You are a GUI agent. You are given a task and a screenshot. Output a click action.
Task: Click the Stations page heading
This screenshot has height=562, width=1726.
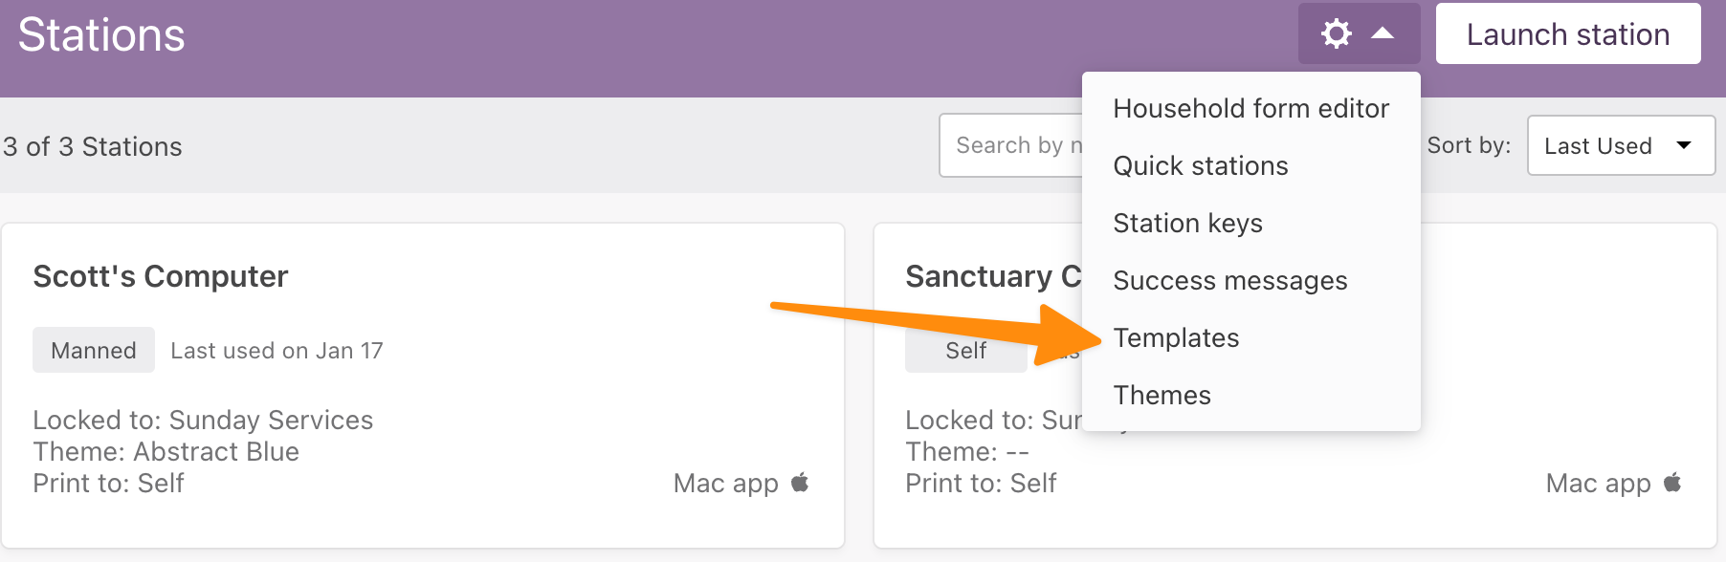tap(101, 34)
